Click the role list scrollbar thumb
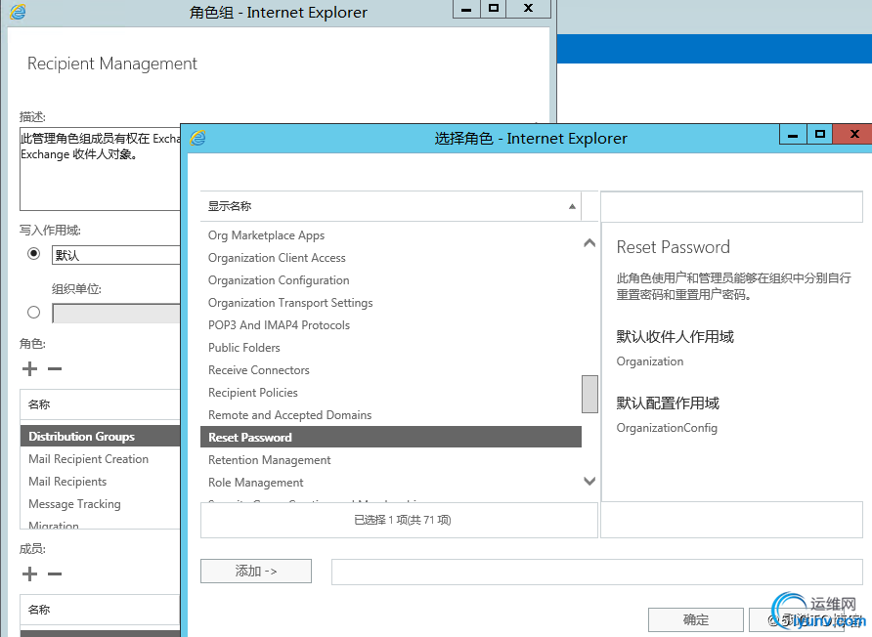The width and height of the screenshot is (872, 637). [589, 394]
